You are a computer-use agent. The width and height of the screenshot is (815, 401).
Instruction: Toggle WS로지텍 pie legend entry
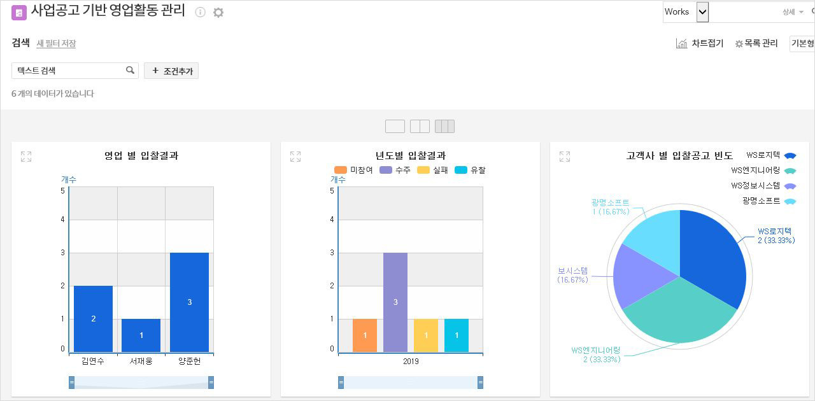[x=771, y=155]
